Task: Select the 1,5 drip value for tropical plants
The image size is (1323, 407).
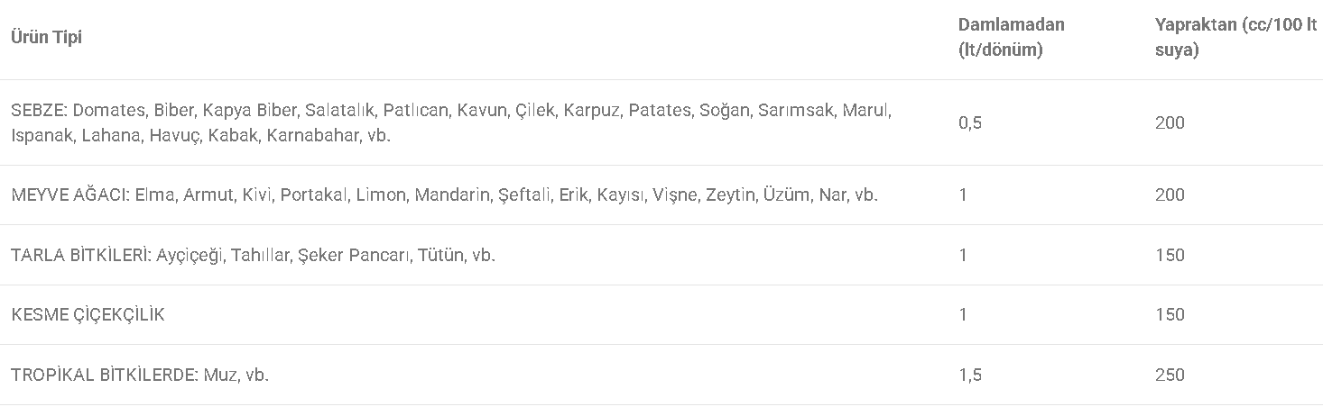Action: (x=970, y=375)
